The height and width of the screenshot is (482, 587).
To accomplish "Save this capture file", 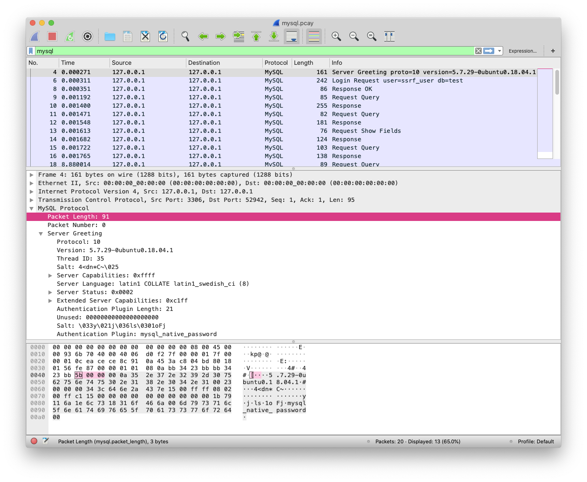I will click(128, 36).
